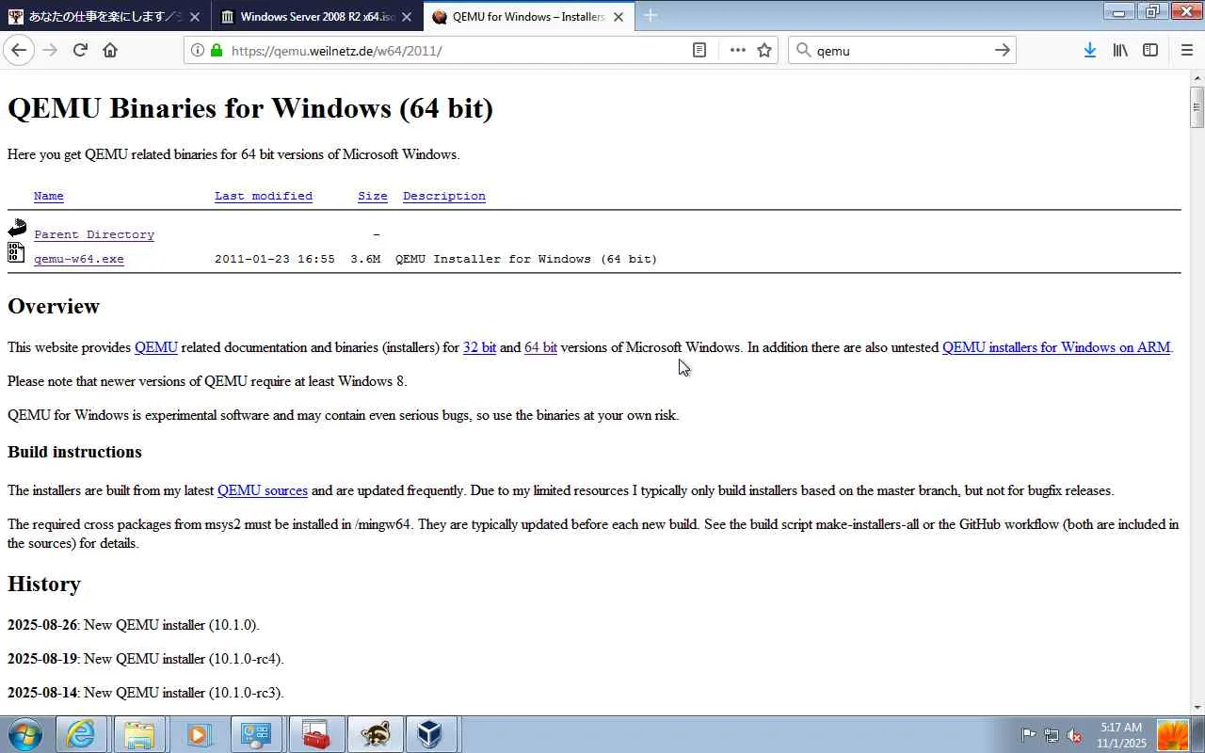Open the Windows Start menu

[x=25, y=734]
